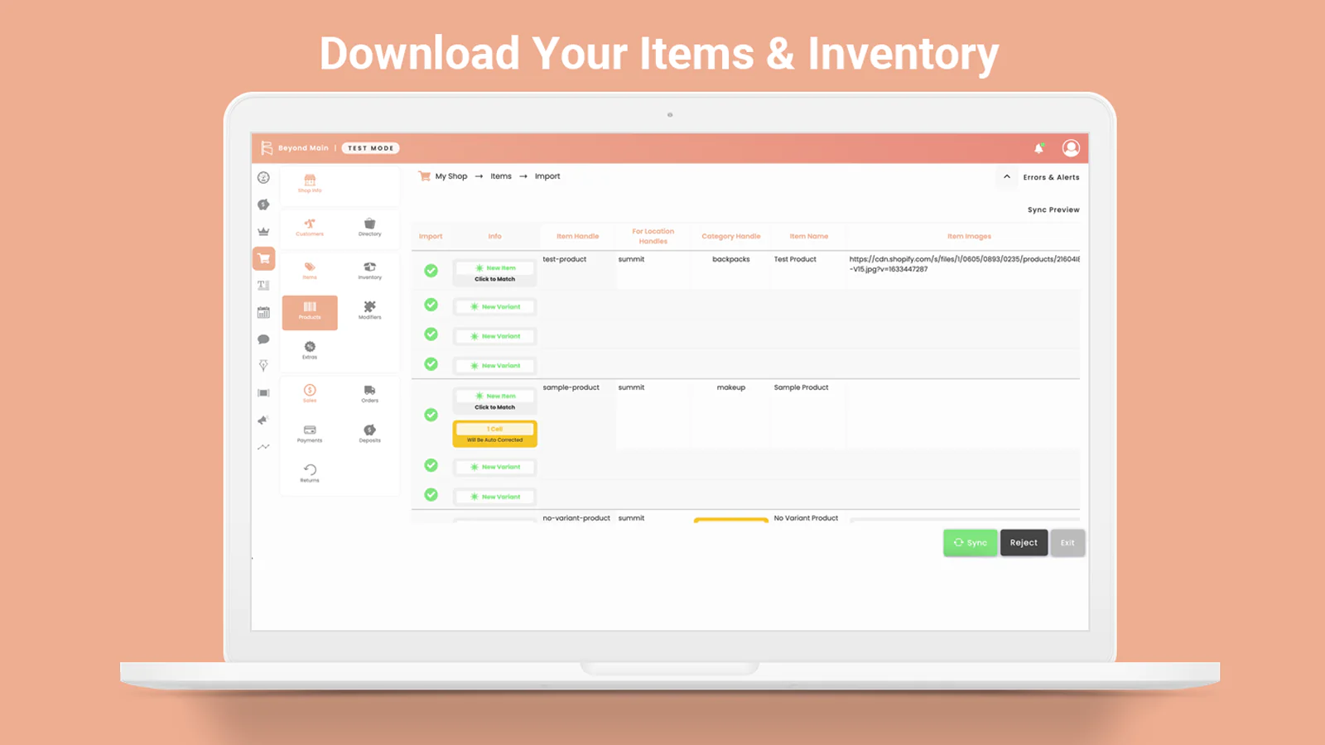This screenshot has height=745, width=1325.
Task: Click the TEST MODE badge
Action: tap(371, 148)
